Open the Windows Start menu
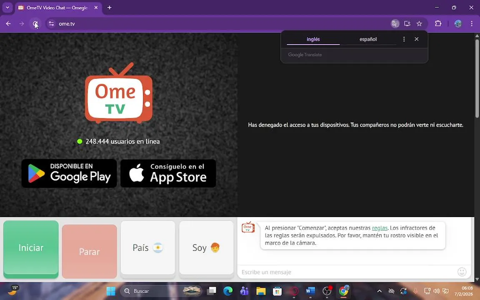 [111, 291]
